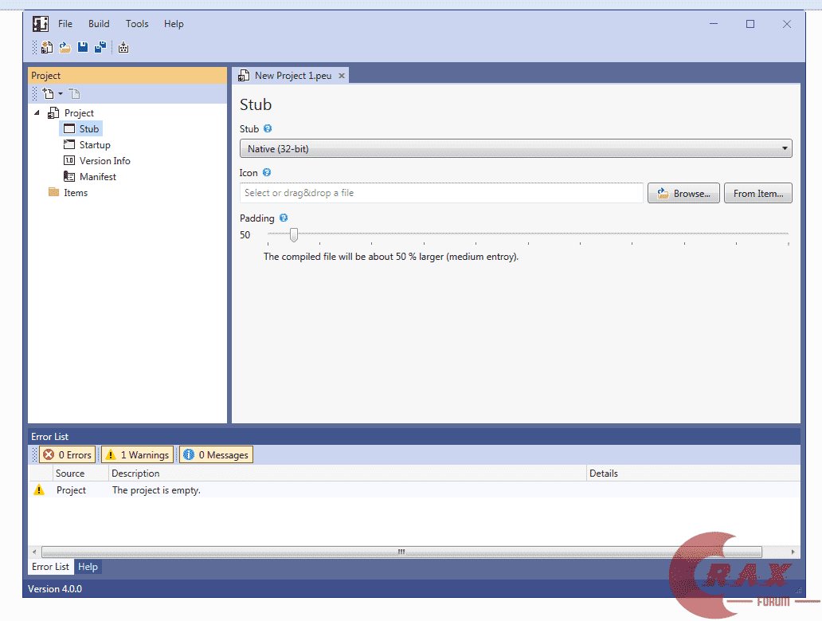
Task: Switch to the Help tab at the bottom
Action: (x=88, y=567)
